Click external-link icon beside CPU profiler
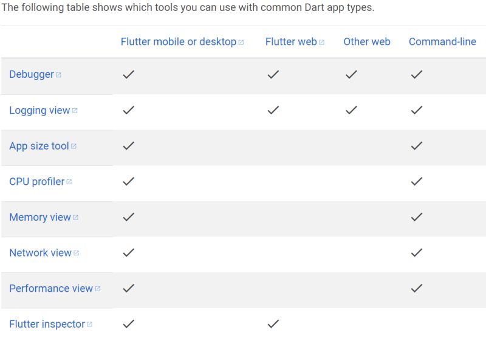This screenshot has height=338, width=486. pyautogui.click(x=69, y=182)
